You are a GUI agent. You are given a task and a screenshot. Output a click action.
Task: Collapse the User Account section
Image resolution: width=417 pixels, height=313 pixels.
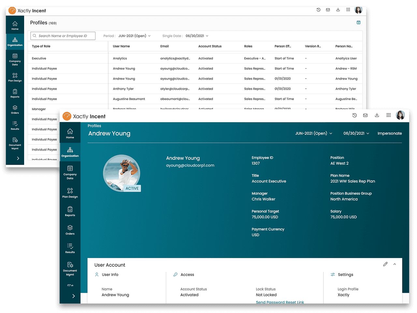tap(395, 264)
